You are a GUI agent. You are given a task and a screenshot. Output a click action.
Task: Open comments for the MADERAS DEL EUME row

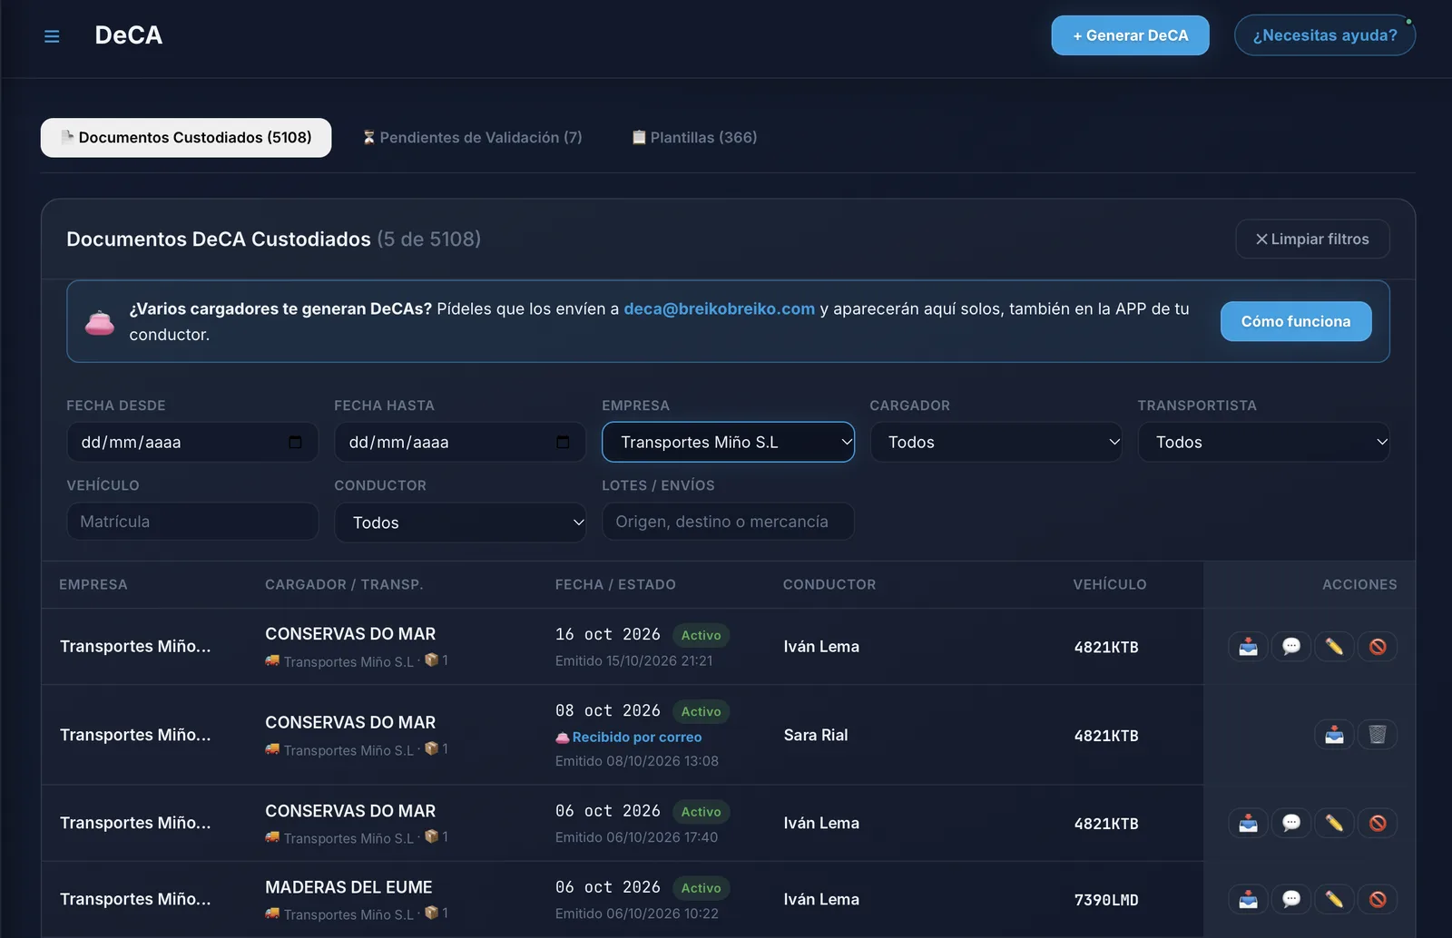1291,899
